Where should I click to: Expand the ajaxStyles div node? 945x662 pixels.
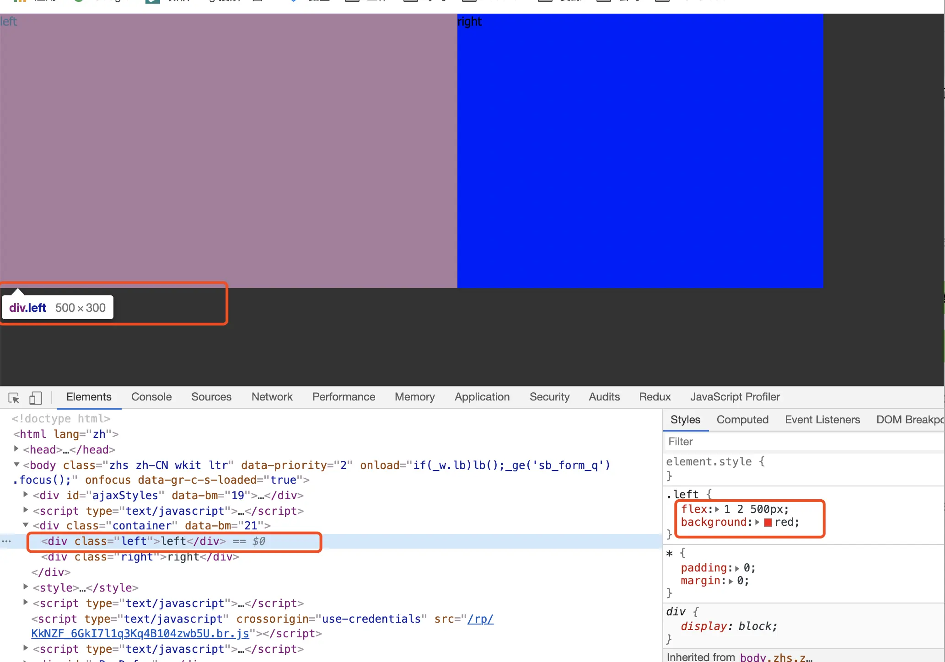(x=26, y=495)
